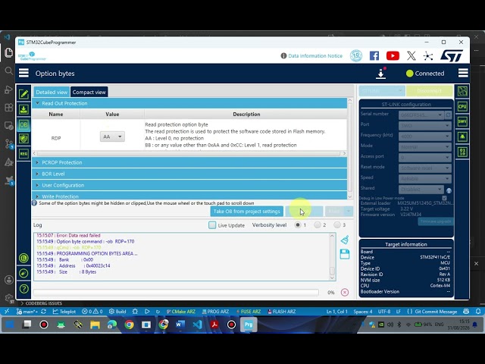Click the Firmware upgrade button
This screenshot has height=364, width=485.
(x=435, y=221)
